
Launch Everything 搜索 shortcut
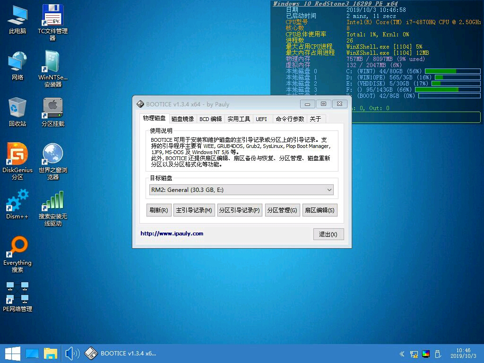click(x=17, y=255)
